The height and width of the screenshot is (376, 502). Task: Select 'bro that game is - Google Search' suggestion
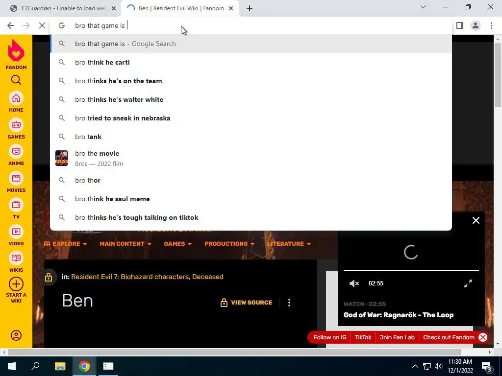pyautogui.click(x=251, y=44)
